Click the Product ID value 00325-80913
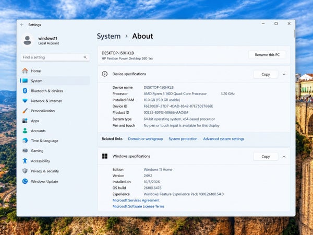 (166, 112)
